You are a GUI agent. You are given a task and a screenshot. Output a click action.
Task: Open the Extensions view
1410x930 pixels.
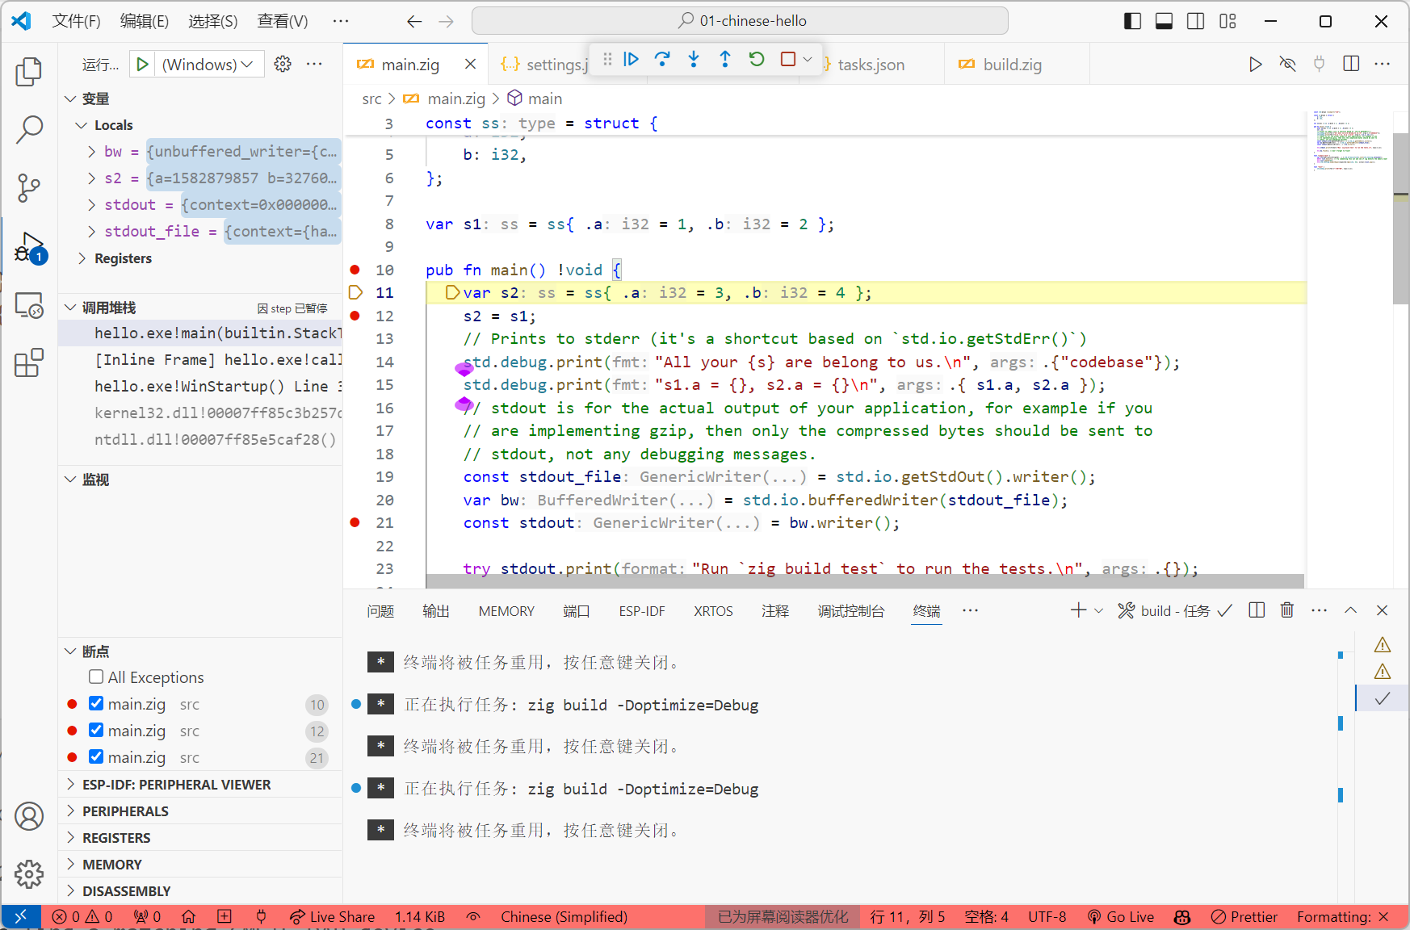coord(29,363)
